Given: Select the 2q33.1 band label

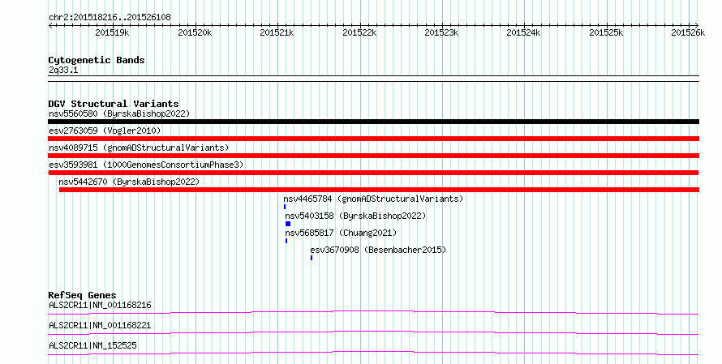Looking at the screenshot, I should pos(63,70).
